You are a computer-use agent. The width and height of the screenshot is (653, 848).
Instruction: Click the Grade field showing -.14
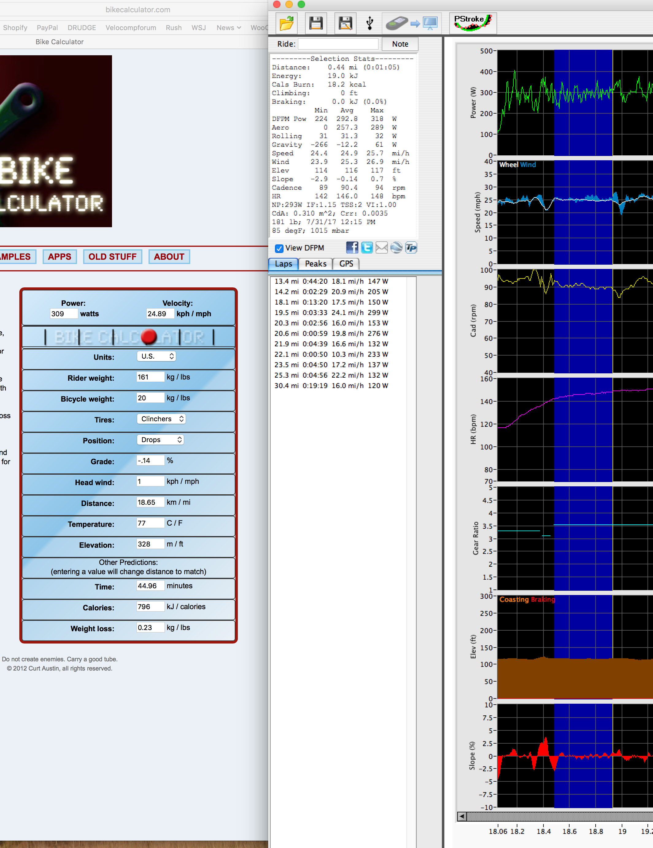(x=151, y=461)
